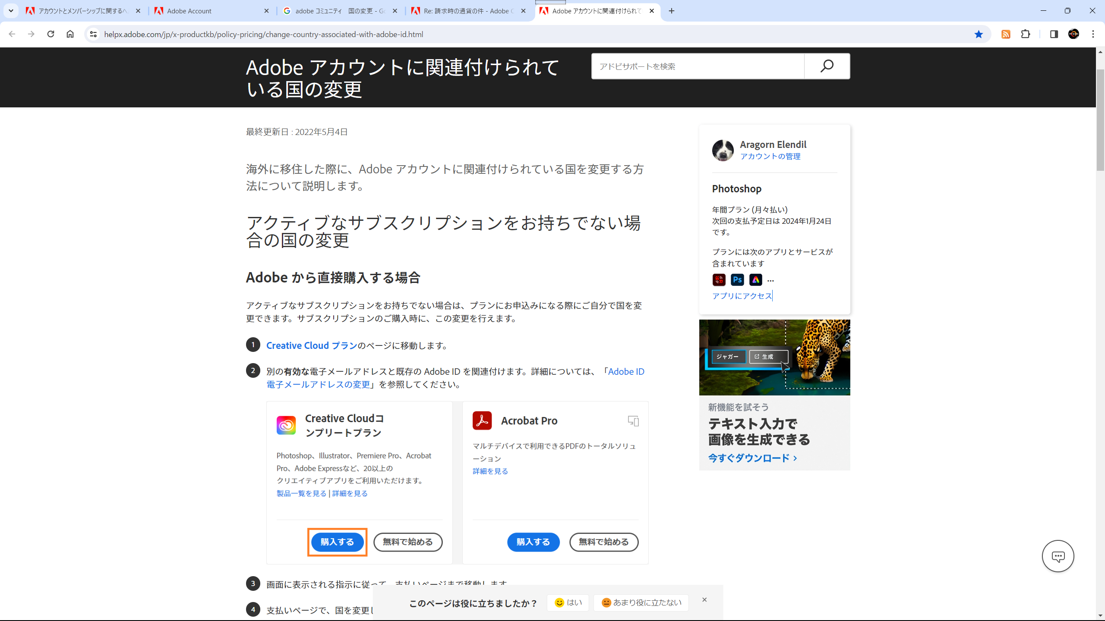Screen dimensions: 1105x621
Task: Go to the browser home page
Action: point(70,34)
